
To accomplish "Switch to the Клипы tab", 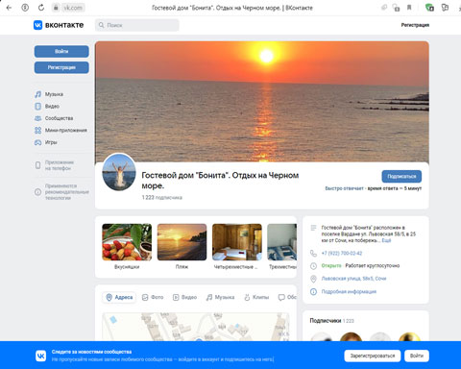I will pos(256,297).
